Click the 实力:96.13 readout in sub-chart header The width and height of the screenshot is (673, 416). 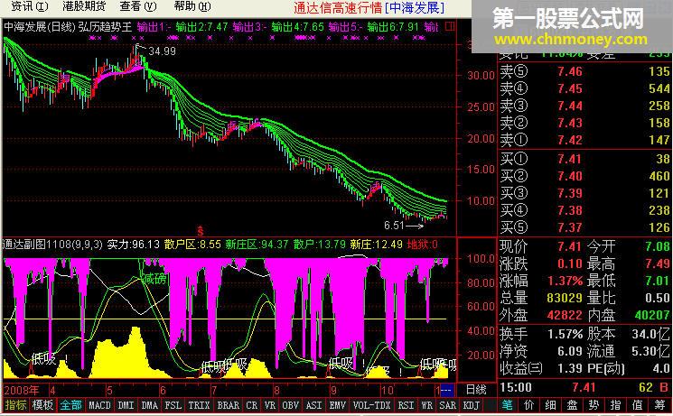coord(133,245)
